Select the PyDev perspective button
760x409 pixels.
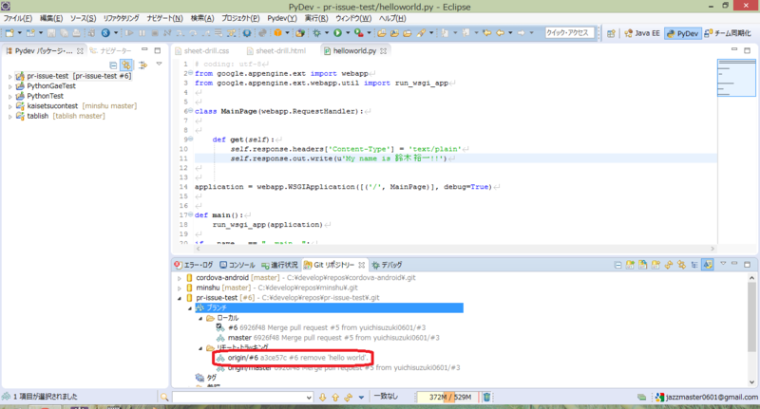coord(682,33)
